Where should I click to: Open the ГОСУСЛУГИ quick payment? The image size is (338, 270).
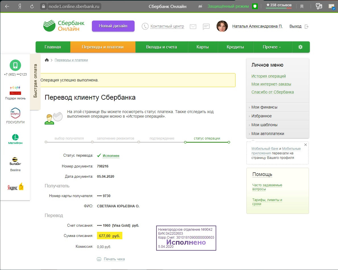pyautogui.click(x=15, y=116)
